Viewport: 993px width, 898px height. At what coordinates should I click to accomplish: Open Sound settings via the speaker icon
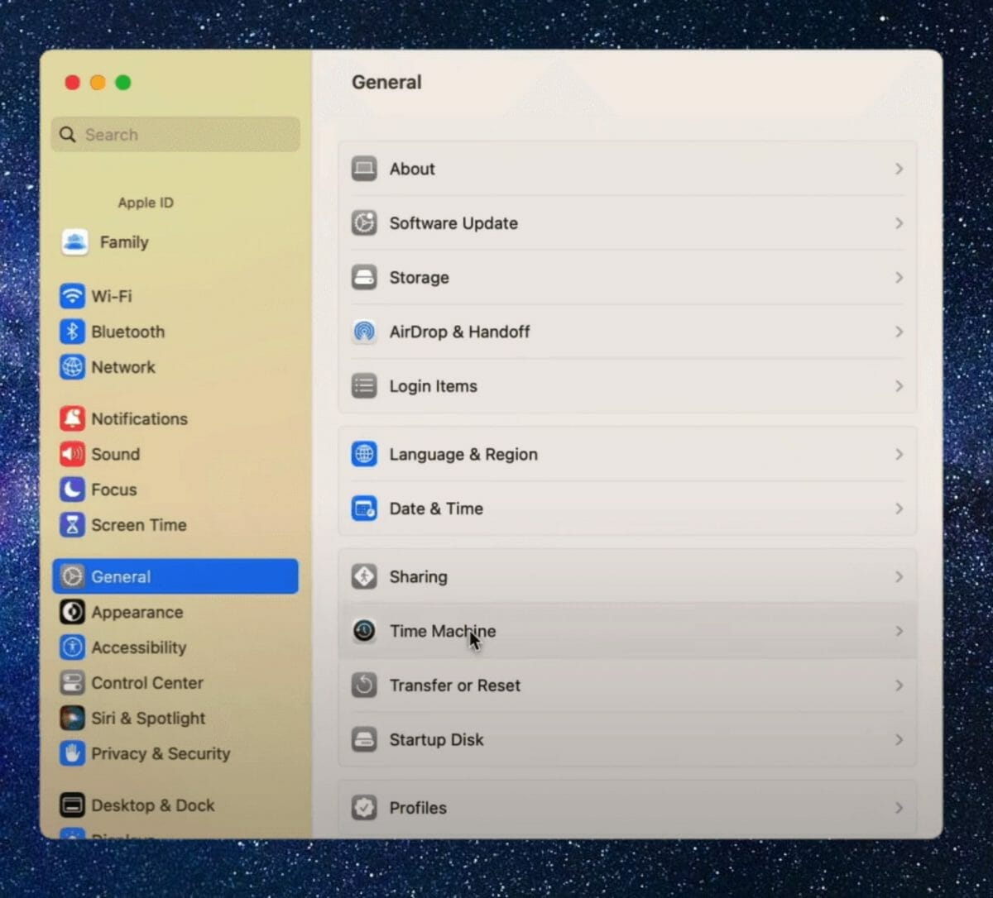[x=74, y=454]
